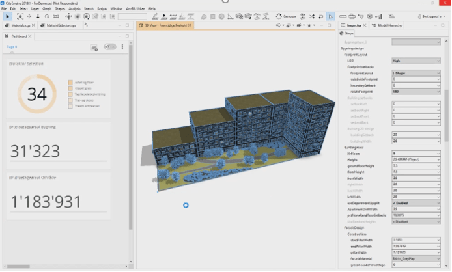Click the add chart icon in Dashboard

click(x=94, y=47)
